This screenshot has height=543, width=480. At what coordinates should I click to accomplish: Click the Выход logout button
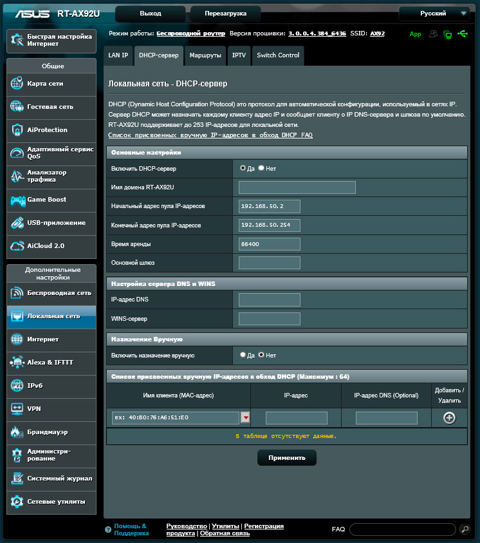pyautogui.click(x=151, y=14)
